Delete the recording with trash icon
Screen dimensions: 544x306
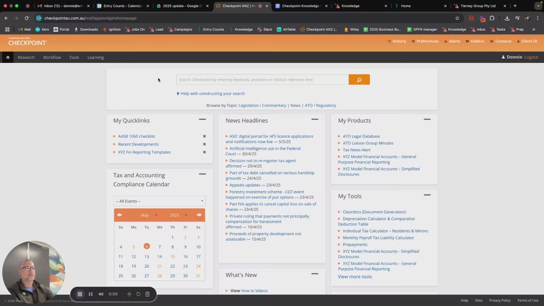click(147, 294)
